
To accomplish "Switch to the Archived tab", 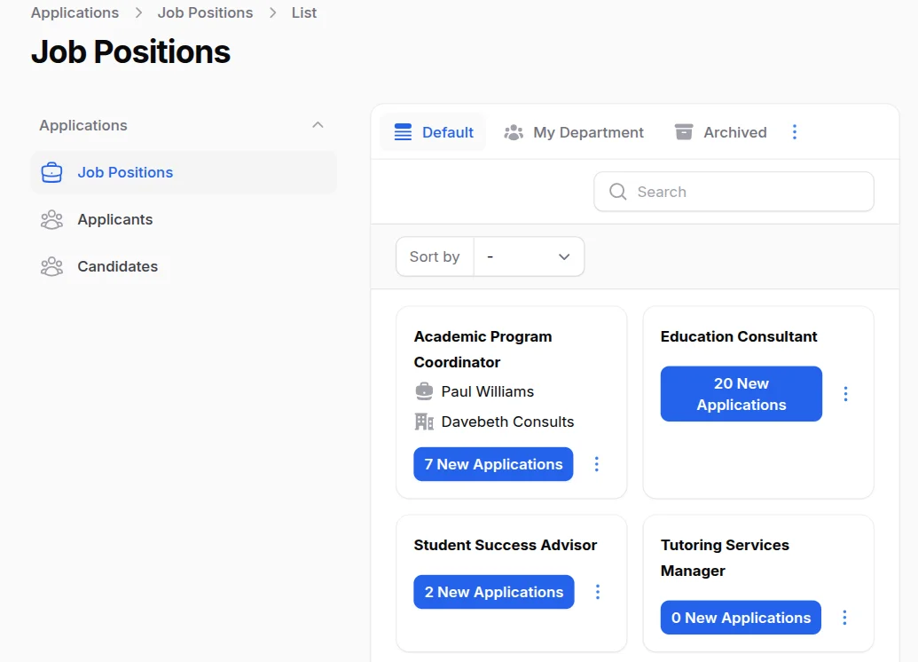I will pos(720,132).
